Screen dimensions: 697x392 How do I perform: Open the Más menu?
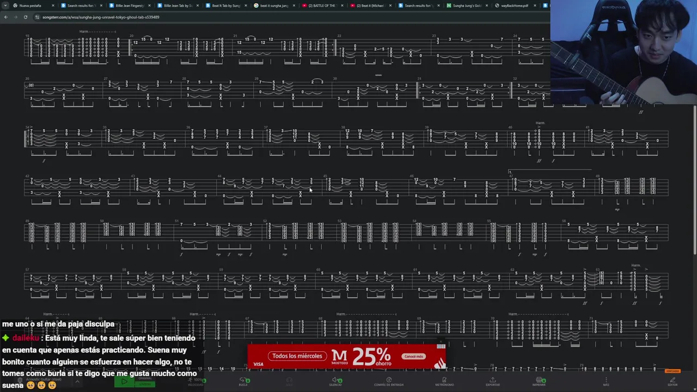(606, 382)
